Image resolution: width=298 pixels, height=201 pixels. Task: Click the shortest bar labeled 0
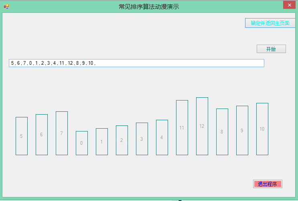click(82, 143)
